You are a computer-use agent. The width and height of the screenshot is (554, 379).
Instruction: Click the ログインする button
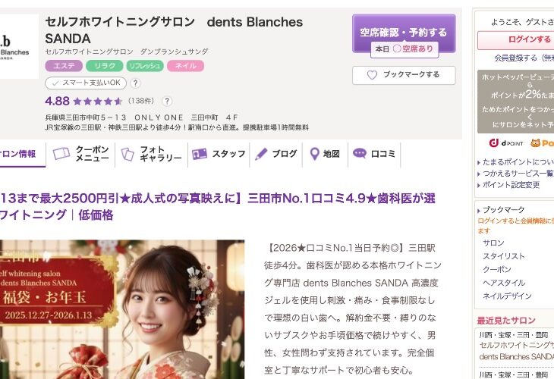[516, 40]
